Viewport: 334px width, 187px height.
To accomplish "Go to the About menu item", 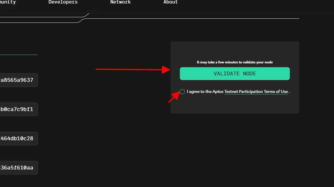I will (x=171, y=2).
